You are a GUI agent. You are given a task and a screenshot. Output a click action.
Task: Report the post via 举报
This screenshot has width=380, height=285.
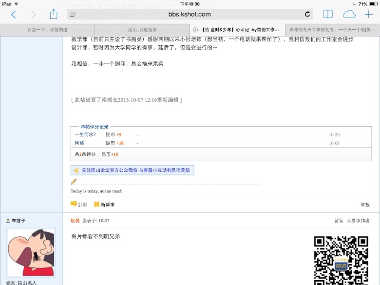pyautogui.click(x=364, y=205)
